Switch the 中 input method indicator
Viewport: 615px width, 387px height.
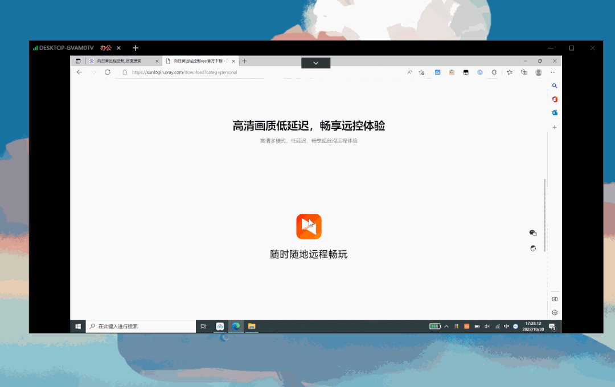506,326
